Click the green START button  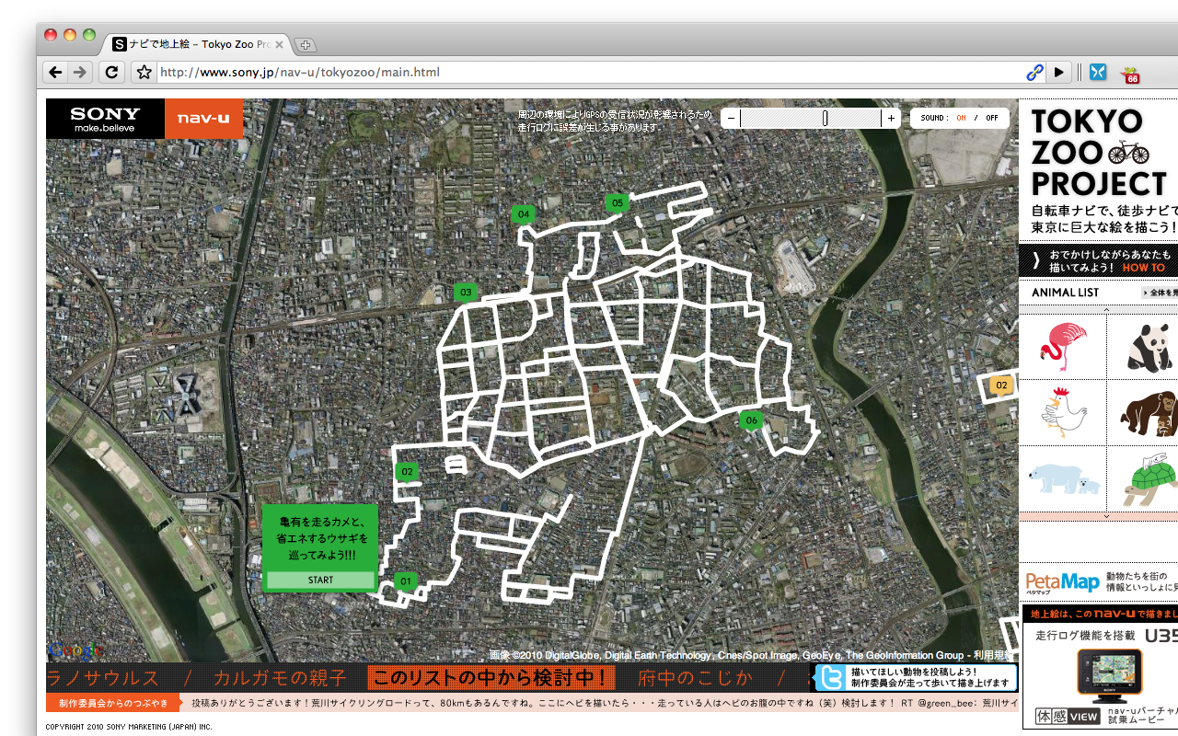click(x=320, y=580)
